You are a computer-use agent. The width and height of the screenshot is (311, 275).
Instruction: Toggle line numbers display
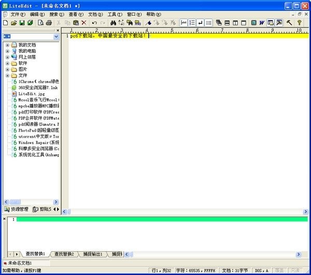[192, 23]
